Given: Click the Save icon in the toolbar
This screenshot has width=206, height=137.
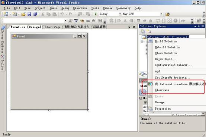Looking at the screenshot, I should (29, 14).
